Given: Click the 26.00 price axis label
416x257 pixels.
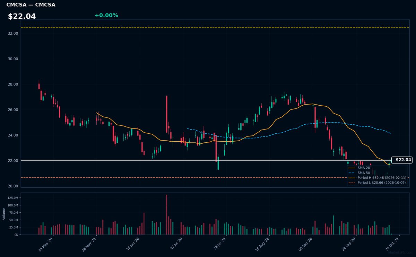Looking at the screenshot, I should click(x=12, y=110).
